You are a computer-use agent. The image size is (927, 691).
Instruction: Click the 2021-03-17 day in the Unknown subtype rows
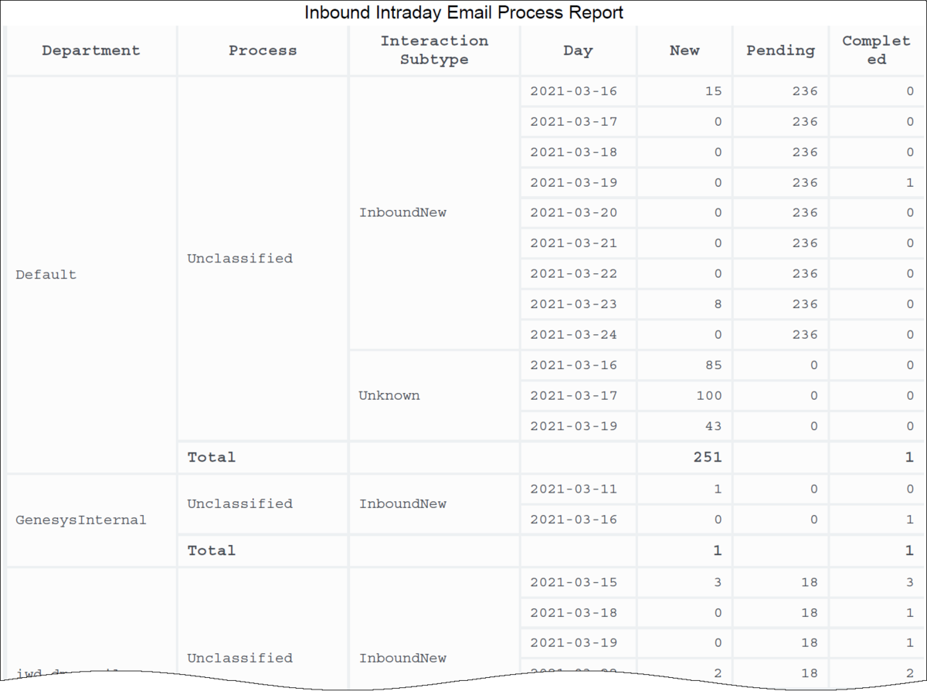click(x=578, y=396)
